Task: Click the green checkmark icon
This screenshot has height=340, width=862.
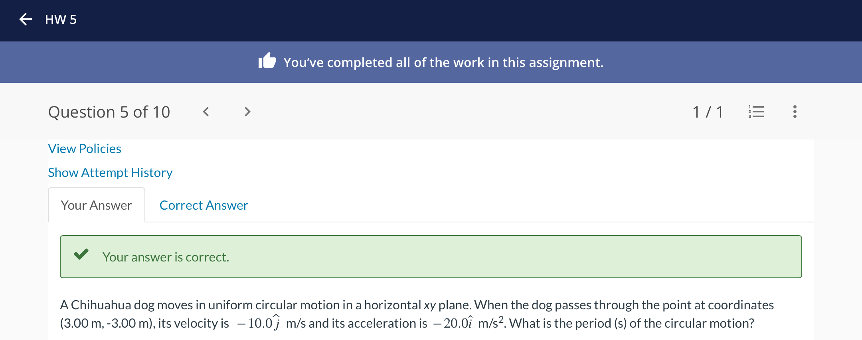Action: [x=81, y=254]
